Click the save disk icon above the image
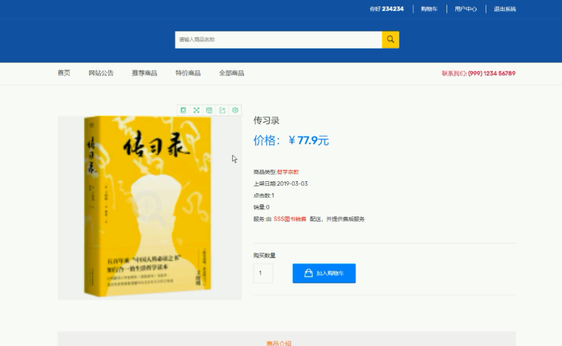Viewport: 562px width, 346px height. click(x=209, y=110)
